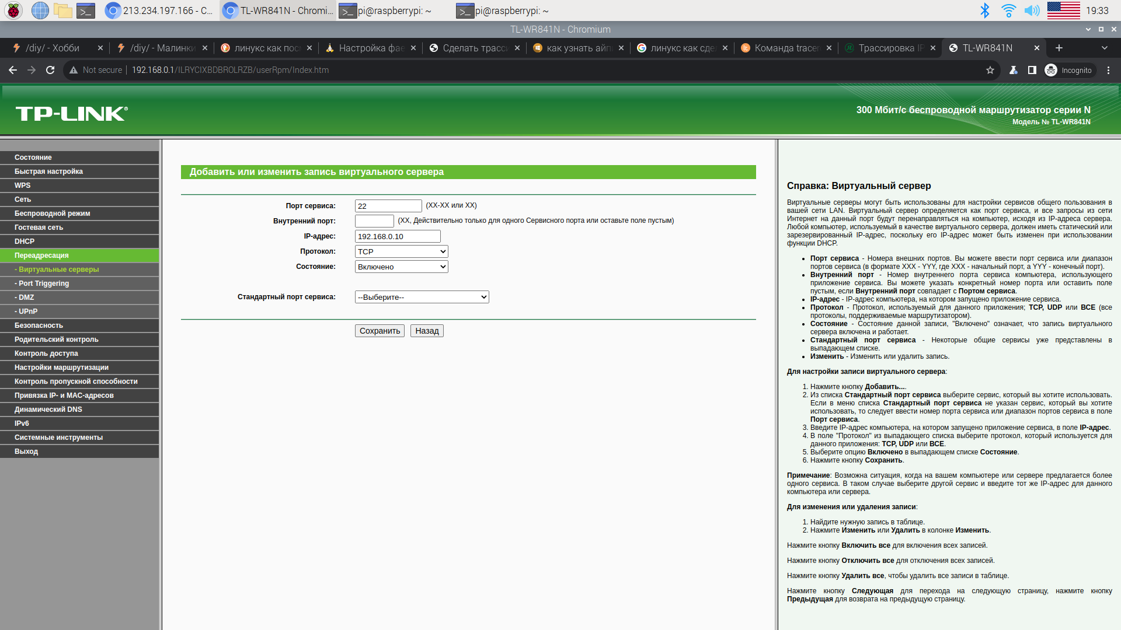Screen dimensions: 1121x630
Task: Click the IP-адрес input field
Action: [x=398, y=236]
